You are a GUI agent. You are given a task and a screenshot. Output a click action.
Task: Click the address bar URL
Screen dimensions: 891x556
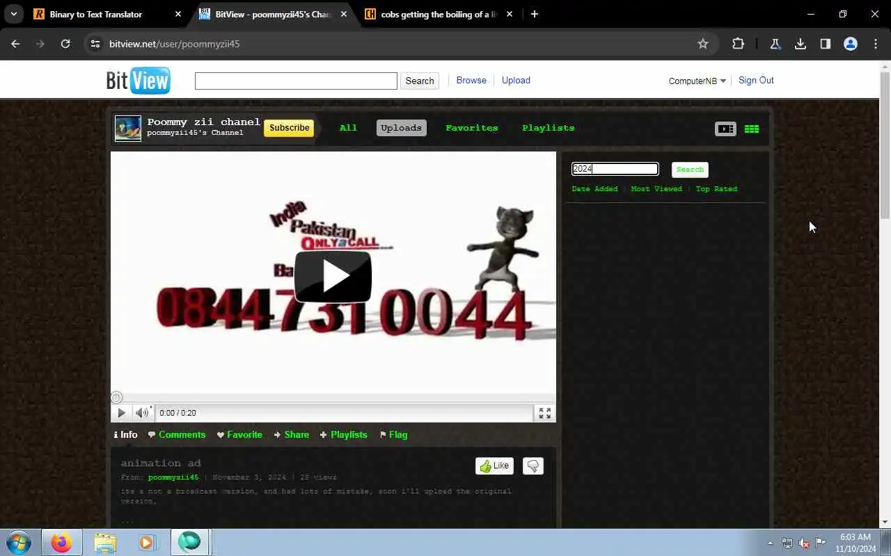coord(174,44)
